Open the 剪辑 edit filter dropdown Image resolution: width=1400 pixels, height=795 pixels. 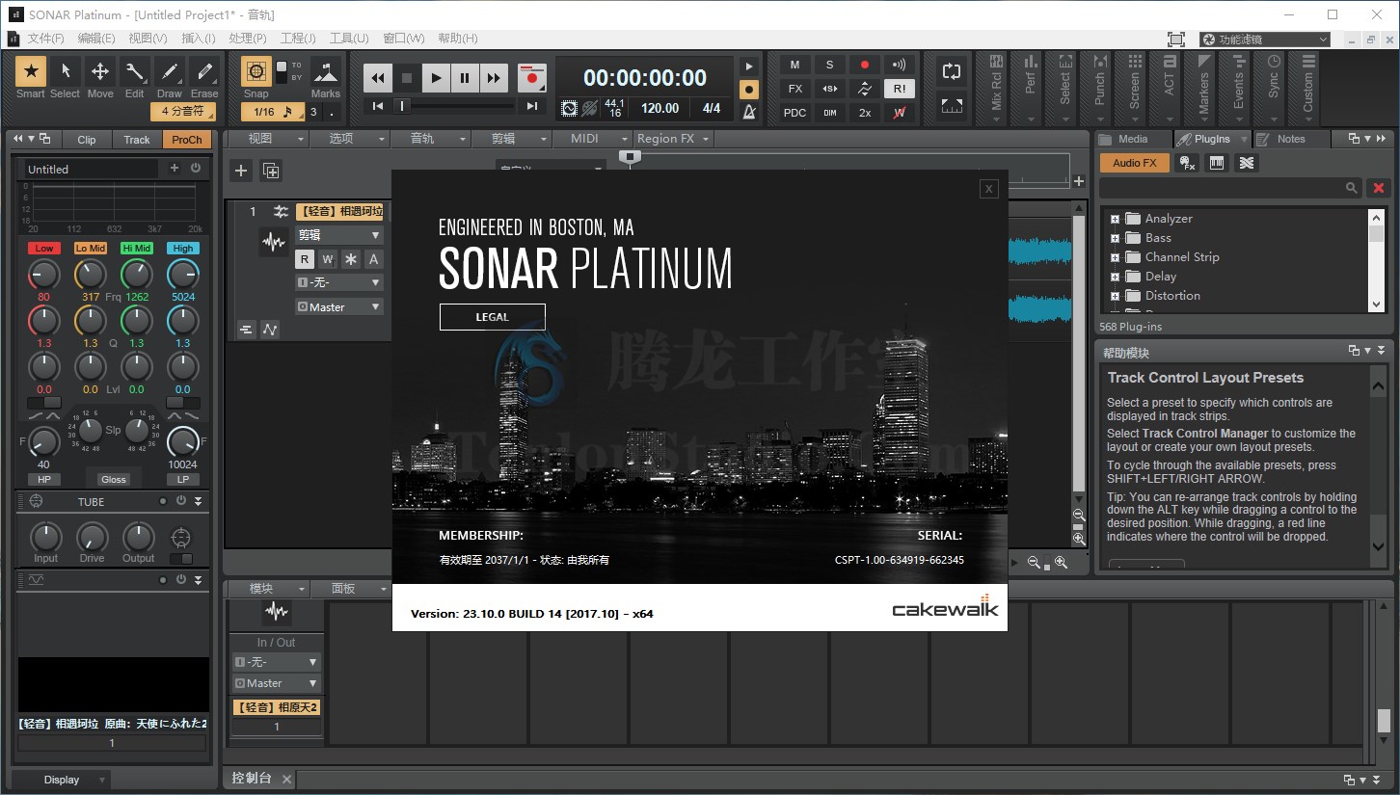[339, 235]
